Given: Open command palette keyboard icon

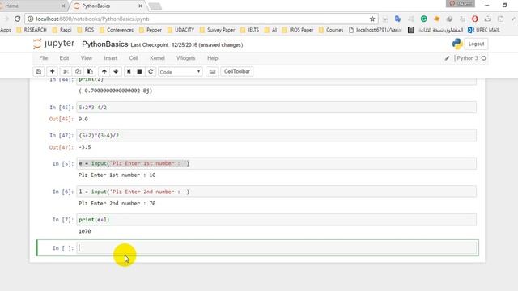Looking at the screenshot, I should pyautogui.click(x=212, y=71).
